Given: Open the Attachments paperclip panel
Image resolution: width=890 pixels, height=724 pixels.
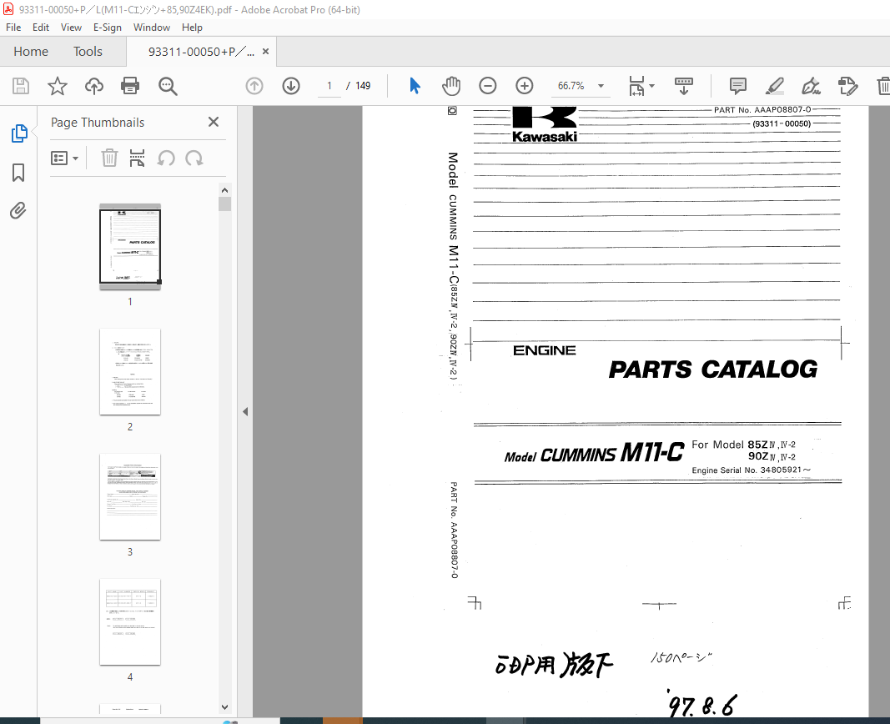Looking at the screenshot, I should pyautogui.click(x=18, y=210).
